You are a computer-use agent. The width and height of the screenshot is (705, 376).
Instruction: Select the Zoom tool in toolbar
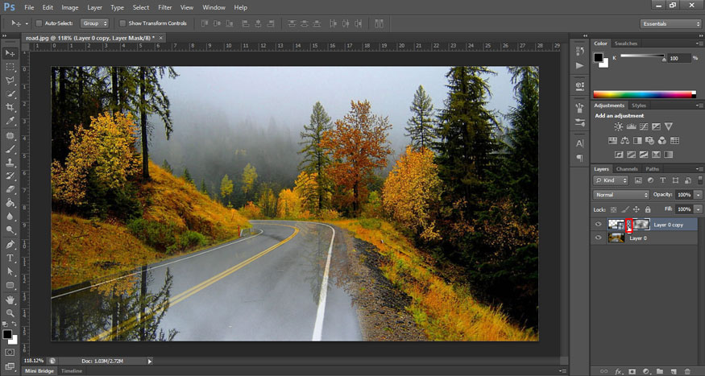click(10, 312)
